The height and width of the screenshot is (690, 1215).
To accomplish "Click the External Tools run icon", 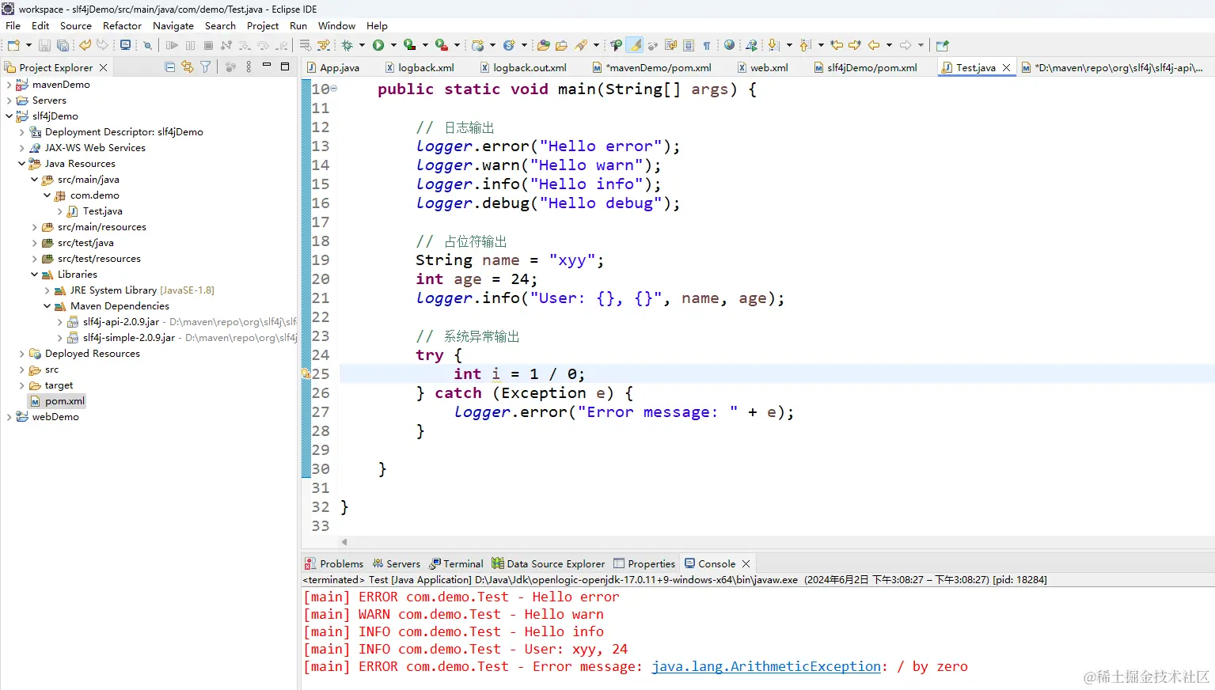I will tap(442, 45).
